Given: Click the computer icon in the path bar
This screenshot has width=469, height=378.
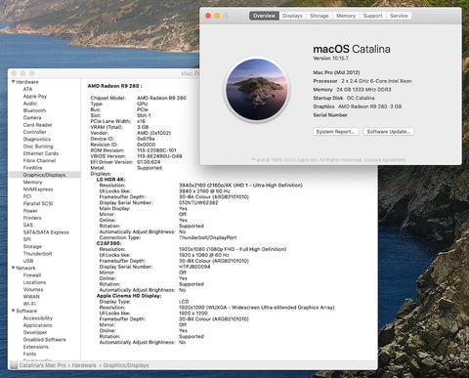Looking at the screenshot, I should (14, 365).
